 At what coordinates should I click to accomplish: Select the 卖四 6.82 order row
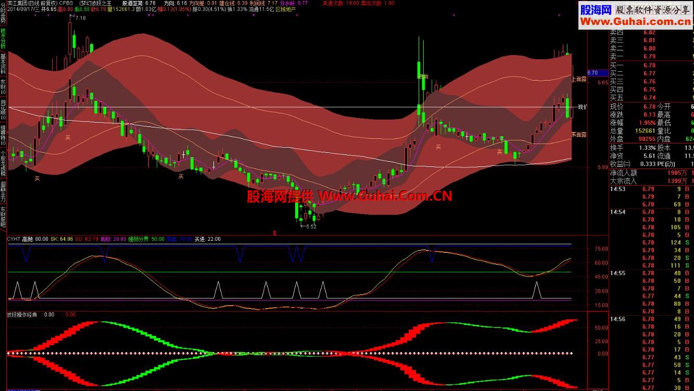click(651, 32)
